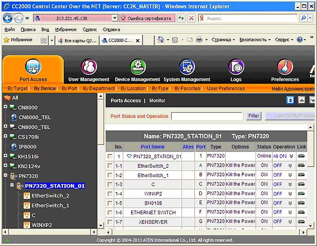Click the IP8000 globe device icon
317x246 pixels.
point(13,146)
